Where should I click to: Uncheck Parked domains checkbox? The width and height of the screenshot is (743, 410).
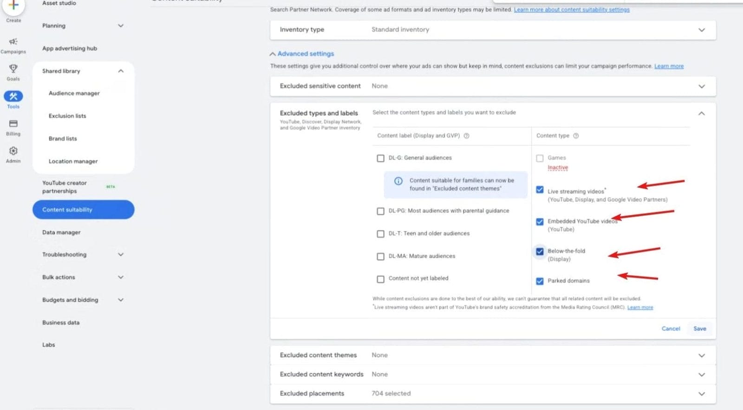[x=540, y=281]
